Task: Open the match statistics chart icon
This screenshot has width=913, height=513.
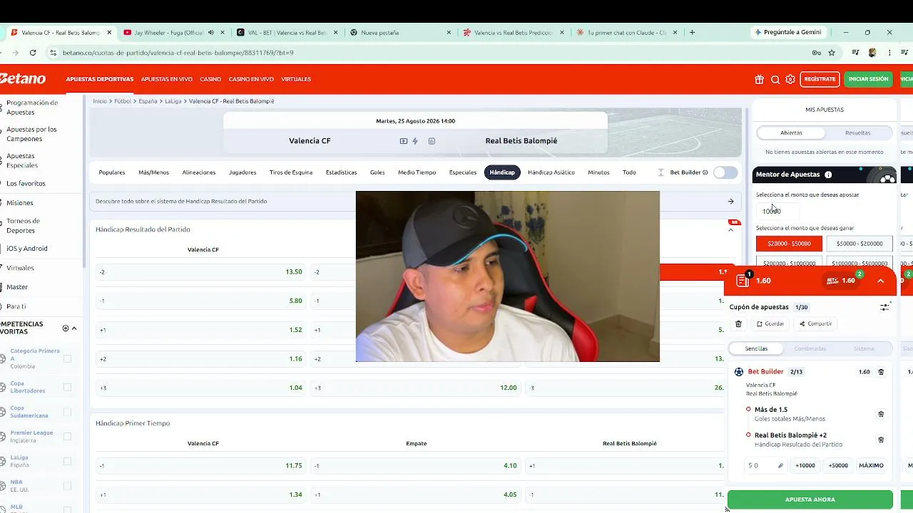Action: click(x=432, y=141)
